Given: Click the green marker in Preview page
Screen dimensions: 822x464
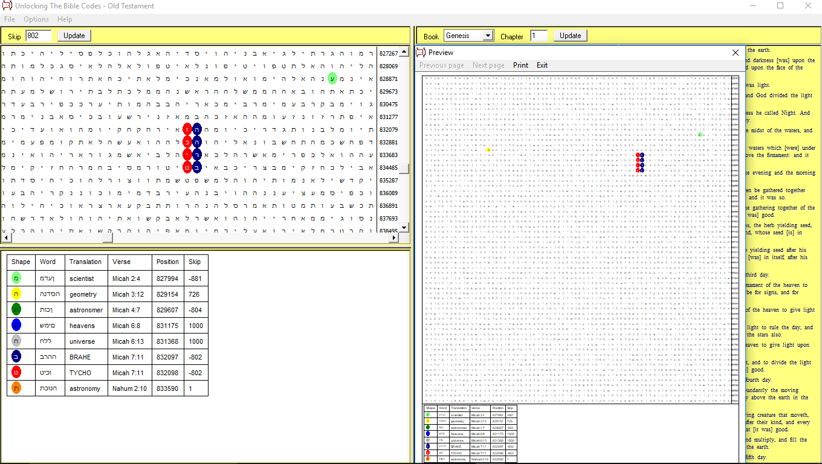Looking at the screenshot, I should point(700,134).
